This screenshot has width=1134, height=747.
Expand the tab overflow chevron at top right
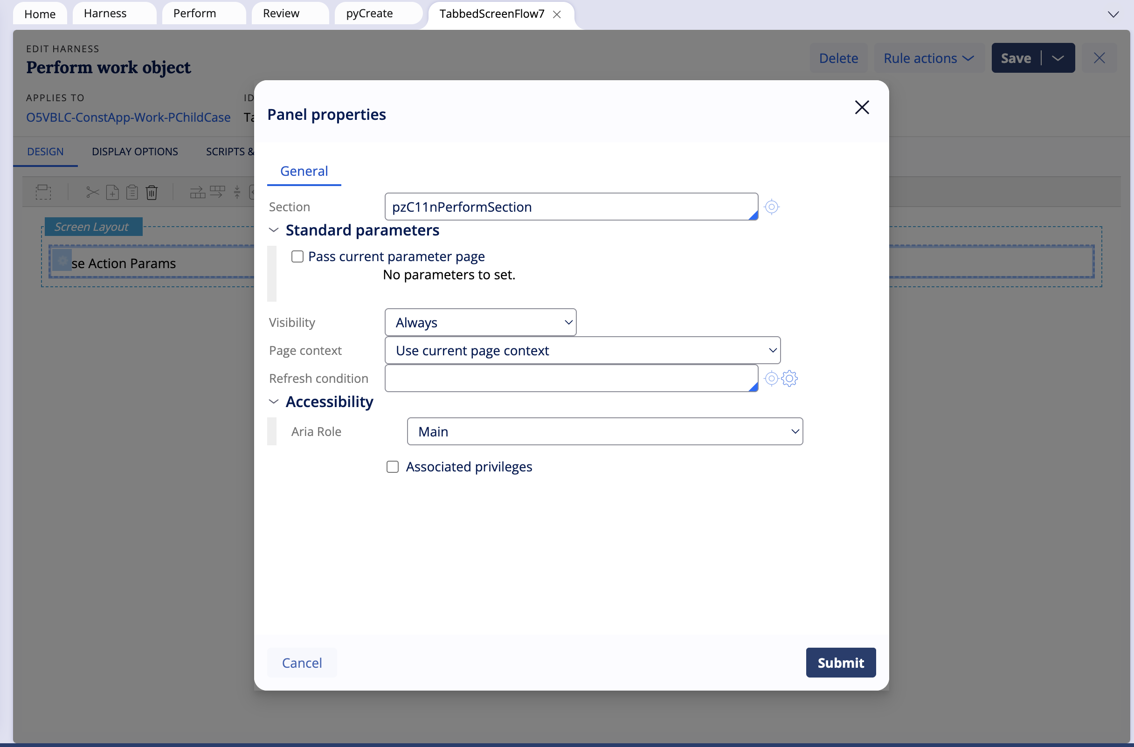tap(1113, 14)
